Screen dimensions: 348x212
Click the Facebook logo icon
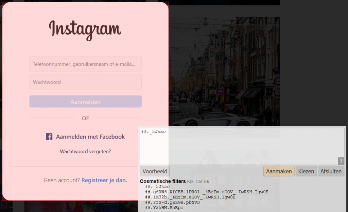tap(49, 136)
